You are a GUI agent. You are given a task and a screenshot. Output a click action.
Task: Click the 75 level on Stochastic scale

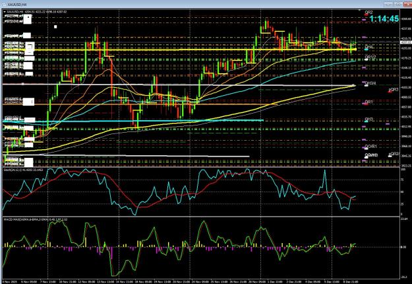pyautogui.click(x=403, y=180)
